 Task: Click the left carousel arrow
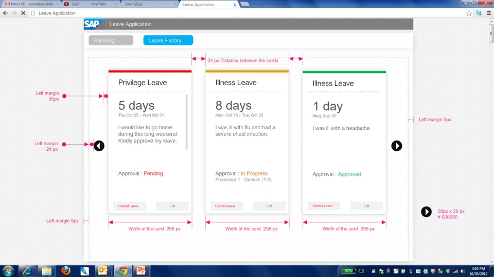pyautogui.click(x=99, y=146)
